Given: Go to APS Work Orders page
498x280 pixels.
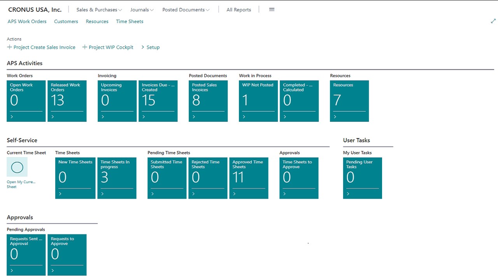Looking at the screenshot, I should pos(27,21).
